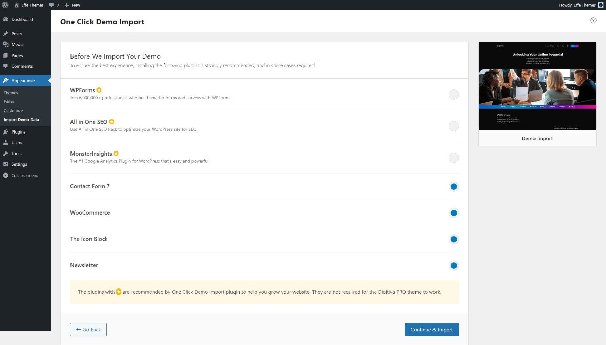
Task: Open the Posts menu
Action: [x=25, y=34]
